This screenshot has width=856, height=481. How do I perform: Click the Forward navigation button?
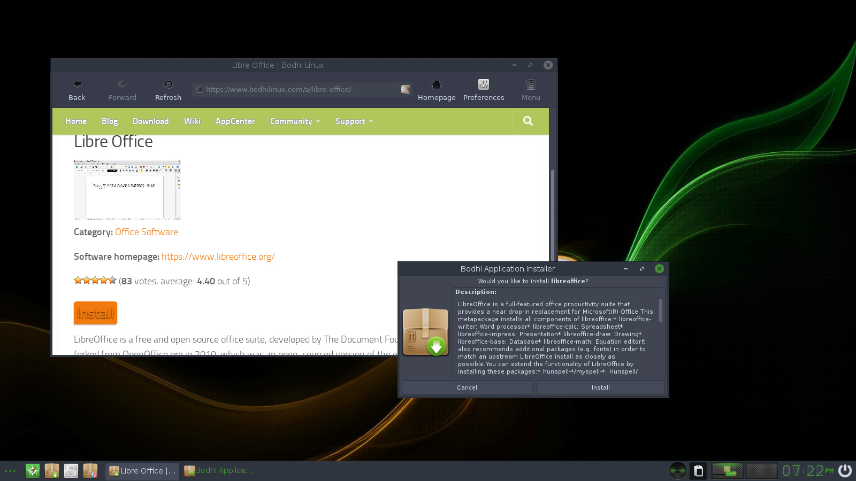click(123, 90)
